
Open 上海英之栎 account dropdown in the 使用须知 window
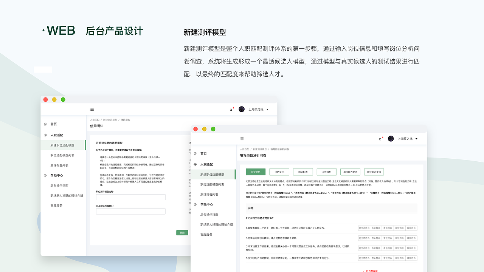click(259, 109)
